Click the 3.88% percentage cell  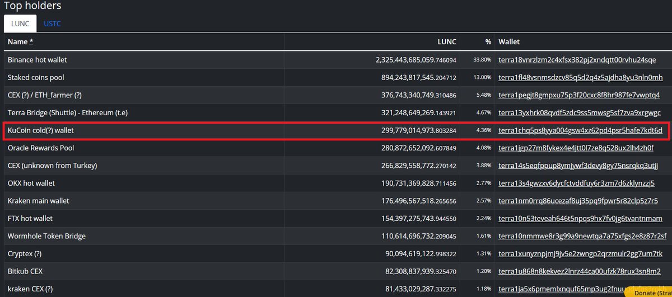[x=484, y=166]
